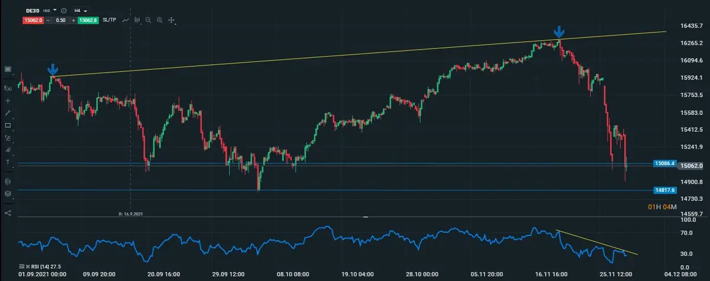This screenshot has width=710, height=281.
Task: Open the DE30 instrument info icon
Action: 63,11
